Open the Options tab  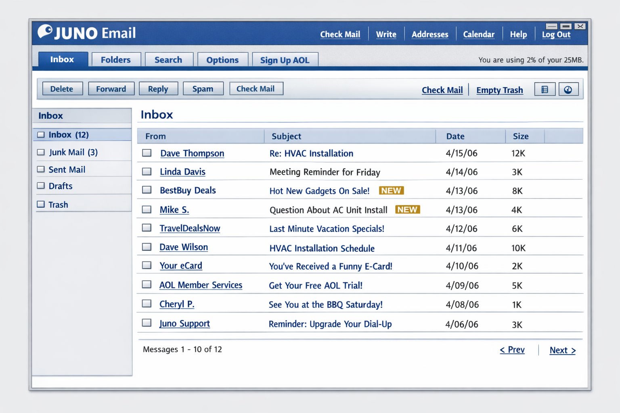[222, 60]
